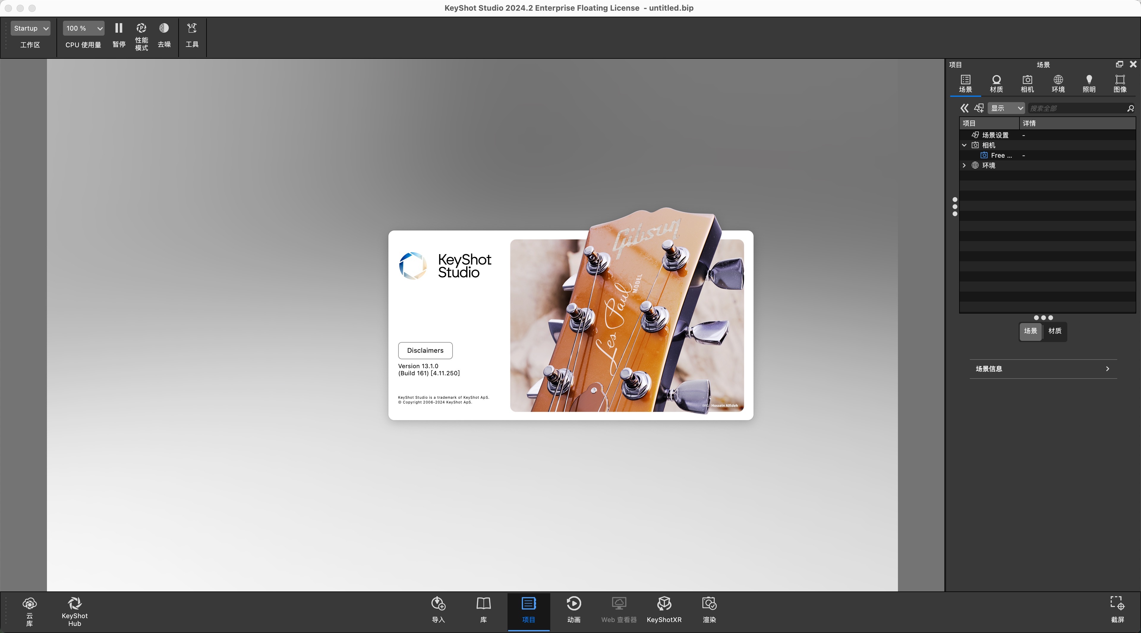Open KeyShot Hub
The image size is (1141, 633).
[74, 612]
